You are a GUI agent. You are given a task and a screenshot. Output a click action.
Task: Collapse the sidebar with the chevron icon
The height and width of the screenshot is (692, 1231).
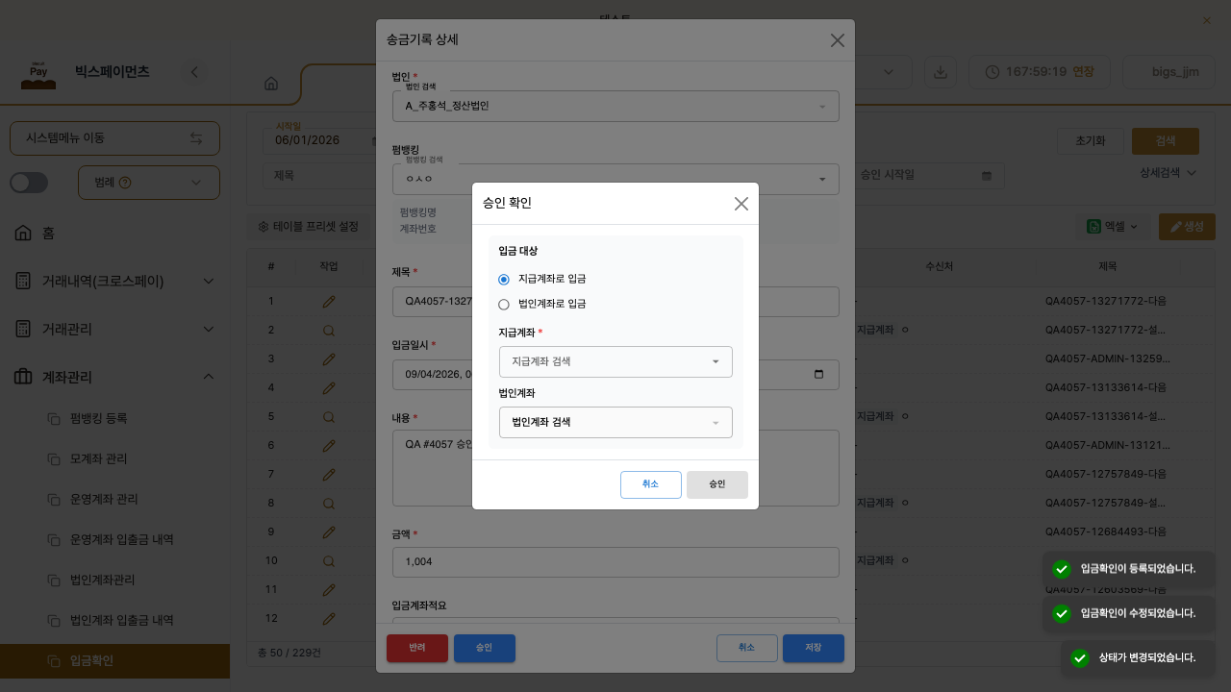[194, 71]
